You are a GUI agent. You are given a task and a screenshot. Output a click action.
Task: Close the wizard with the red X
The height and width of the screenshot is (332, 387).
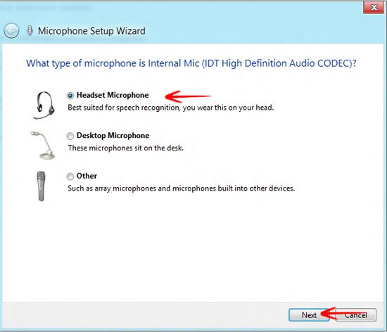[x=374, y=7]
